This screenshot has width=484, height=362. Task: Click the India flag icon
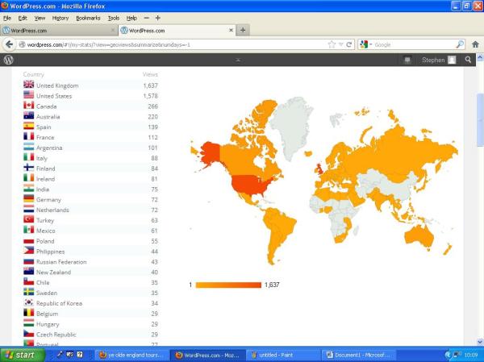pyautogui.click(x=29, y=188)
